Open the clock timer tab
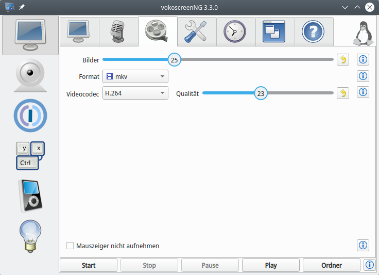Viewport: 379px width, 275px height. pos(236,31)
